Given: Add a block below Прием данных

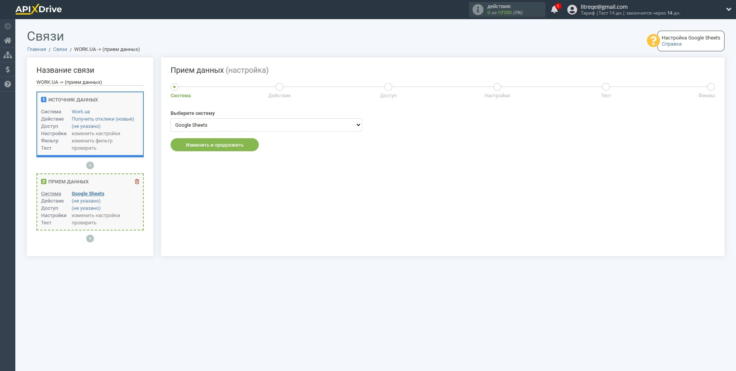Looking at the screenshot, I should (90, 239).
